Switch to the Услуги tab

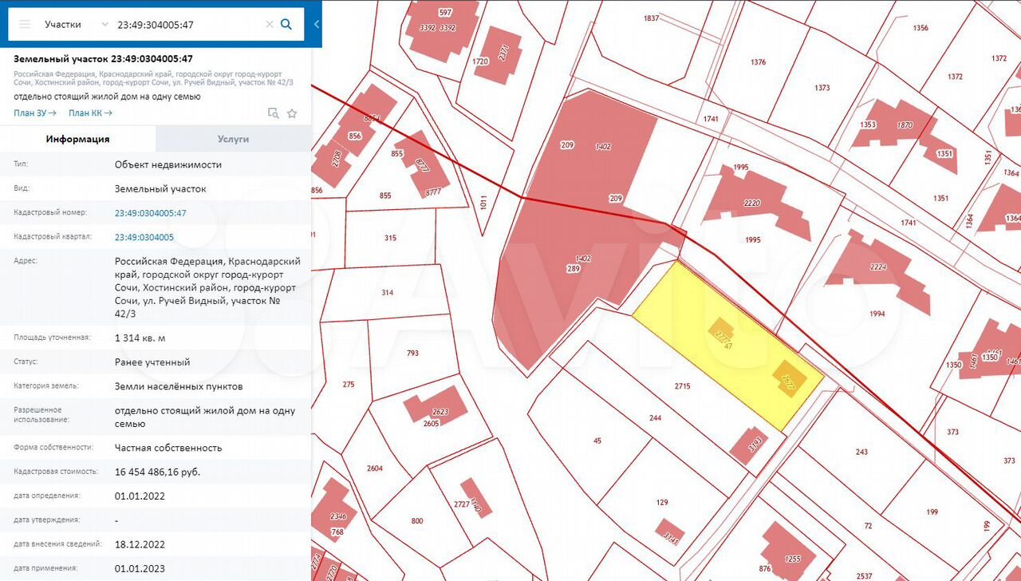pyautogui.click(x=233, y=139)
